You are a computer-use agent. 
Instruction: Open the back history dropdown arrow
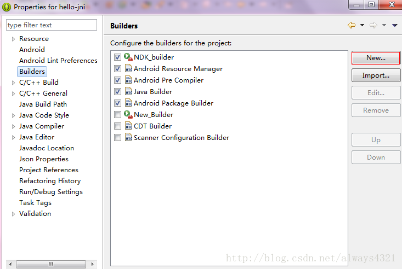(x=362, y=25)
